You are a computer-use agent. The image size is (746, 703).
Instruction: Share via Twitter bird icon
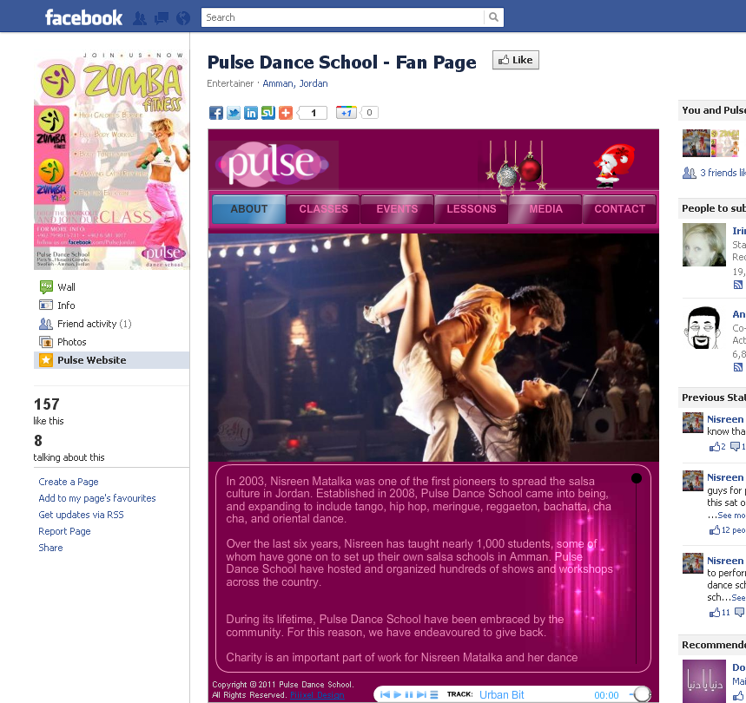click(x=234, y=113)
